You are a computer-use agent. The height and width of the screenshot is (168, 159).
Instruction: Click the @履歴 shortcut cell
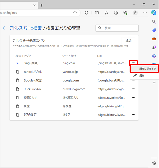click(x=67, y=106)
